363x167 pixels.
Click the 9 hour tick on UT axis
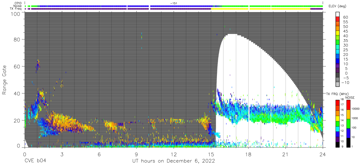coord(136,154)
